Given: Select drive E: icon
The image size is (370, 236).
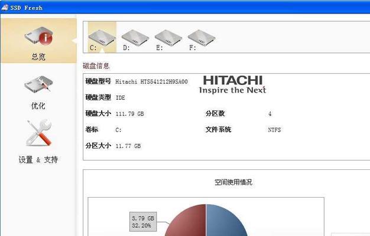Looking at the screenshot, I should [168, 40].
